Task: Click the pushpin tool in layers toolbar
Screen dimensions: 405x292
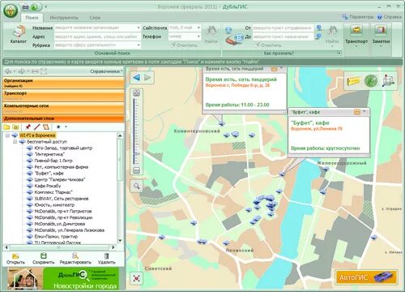Action: pyautogui.click(x=28, y=127)
